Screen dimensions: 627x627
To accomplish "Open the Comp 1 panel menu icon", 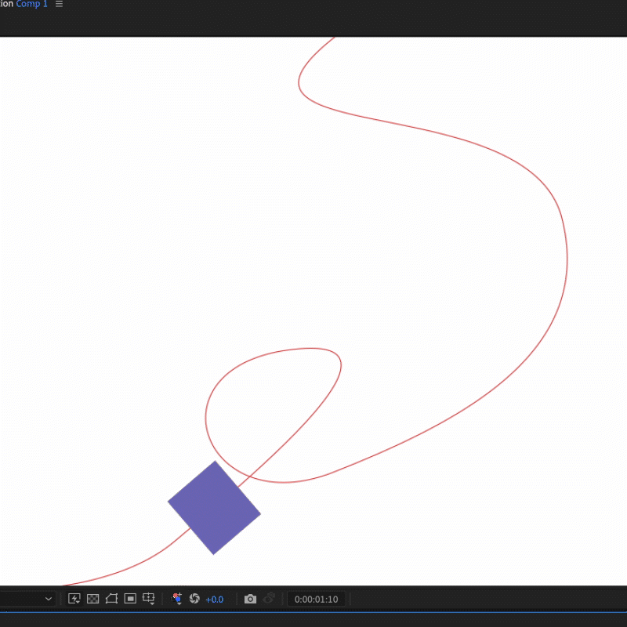I will coord(59,4).
